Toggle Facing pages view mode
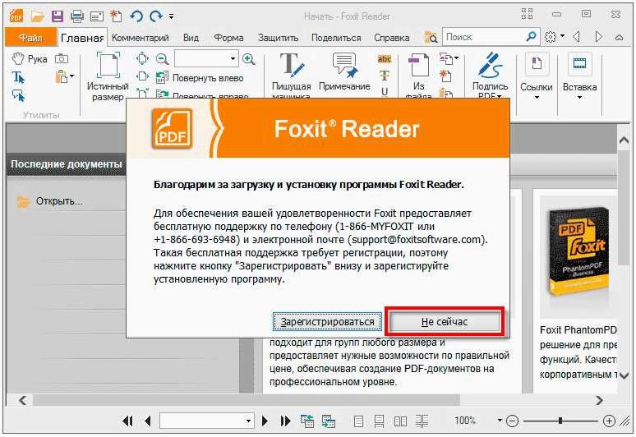This screenshot has width=636, height=437. [400, 421]
